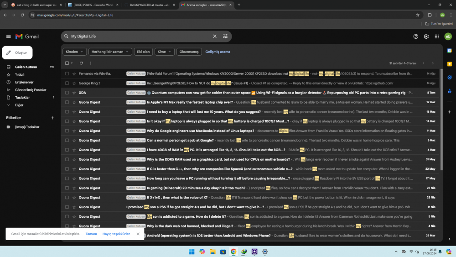
Task: Clear the search with the X icon
Action: click(215, 37)
